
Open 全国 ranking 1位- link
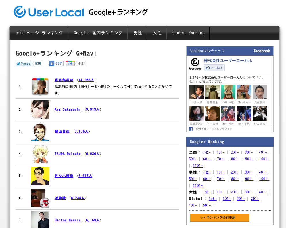point(207,152)
